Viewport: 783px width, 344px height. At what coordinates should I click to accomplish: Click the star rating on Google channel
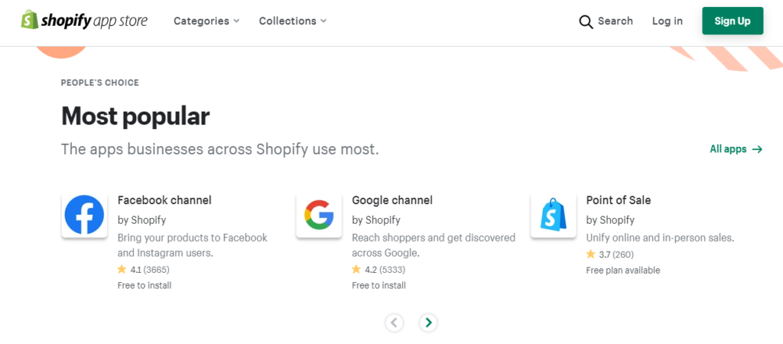pos(356,270)
